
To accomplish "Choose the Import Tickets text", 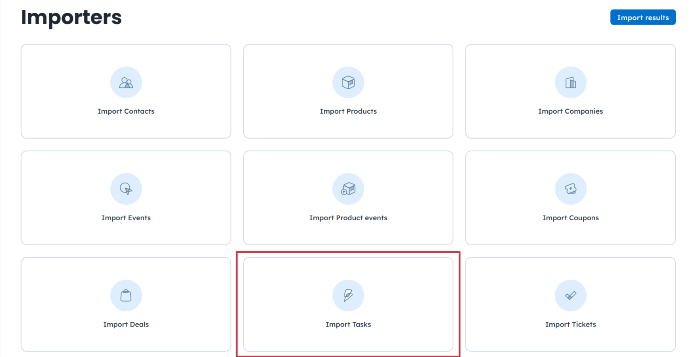I will (x=571, y=325).
